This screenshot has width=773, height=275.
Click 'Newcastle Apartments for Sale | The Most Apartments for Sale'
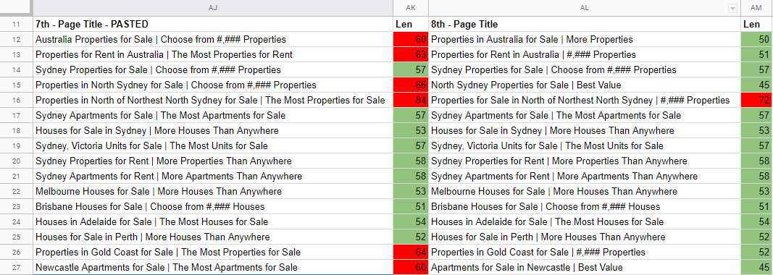click(213, 267)
